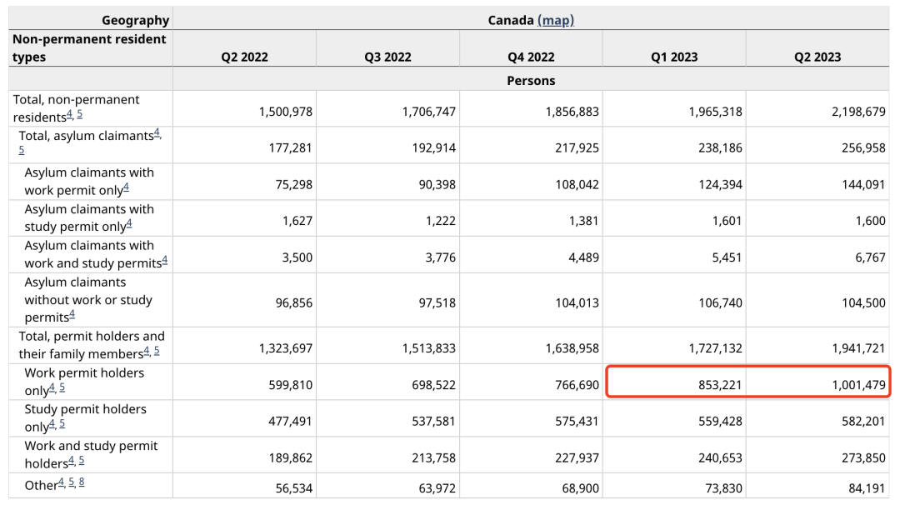Select the cell with value 256,958
This screenshot has width=900, height=510.
[817, 145]
